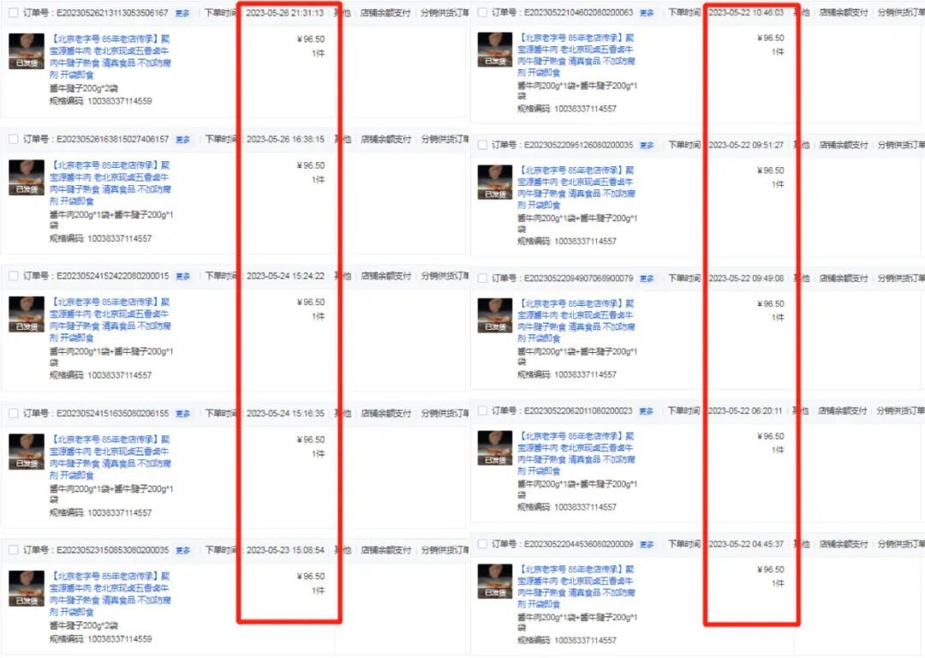Open product title link in 2023-05-22 06:20:11 order
925x658 pixels.
pyautogui.click(x=576, y=453)
